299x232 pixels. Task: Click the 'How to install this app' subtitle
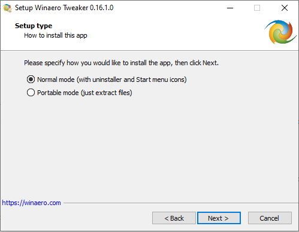(x=56, y=35)
